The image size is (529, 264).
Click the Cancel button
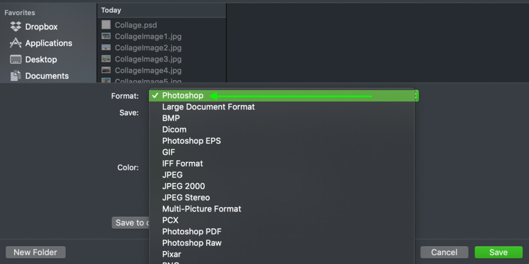pyautogui.click(x=444, y=252)
